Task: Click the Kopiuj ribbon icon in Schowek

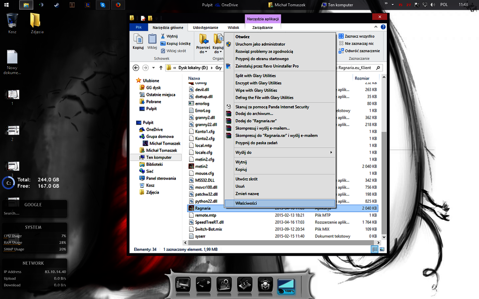Action: tap(138, 42)
